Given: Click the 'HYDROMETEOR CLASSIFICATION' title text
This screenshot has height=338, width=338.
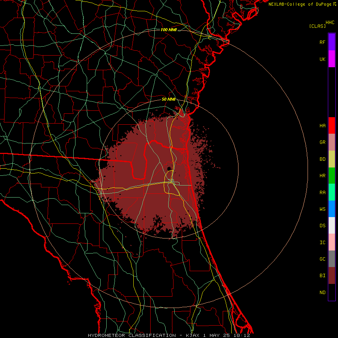Looking at the screenshot, I should coord(131,335).
